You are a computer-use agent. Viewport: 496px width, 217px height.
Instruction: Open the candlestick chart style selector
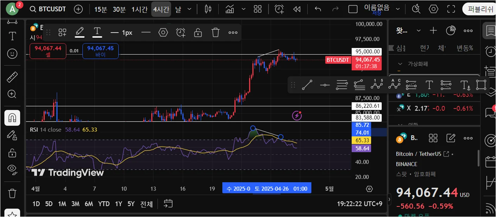click(208, 9)
